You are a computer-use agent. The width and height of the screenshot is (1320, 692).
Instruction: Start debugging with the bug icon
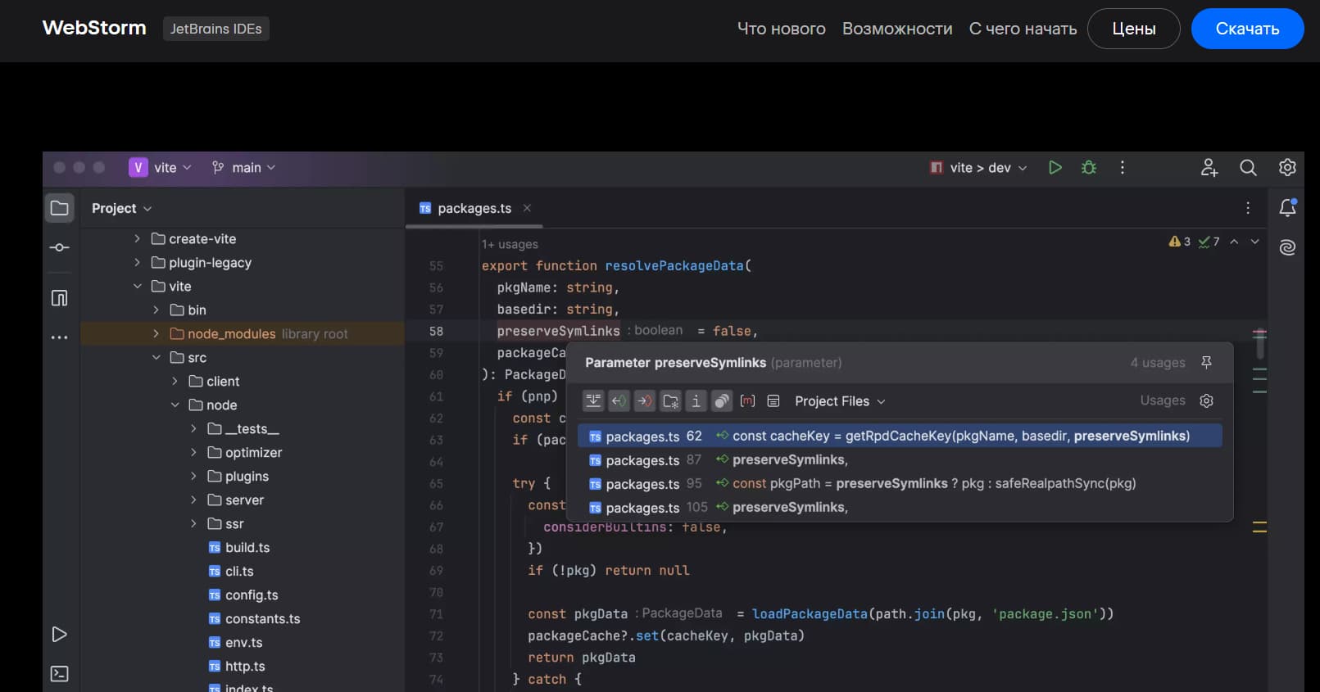coord(1089,167)
